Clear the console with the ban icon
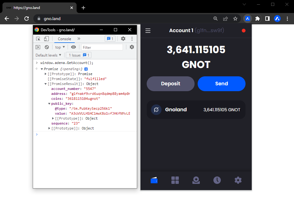Viewport: 294px width, 212px height. (x=47, y=47)
